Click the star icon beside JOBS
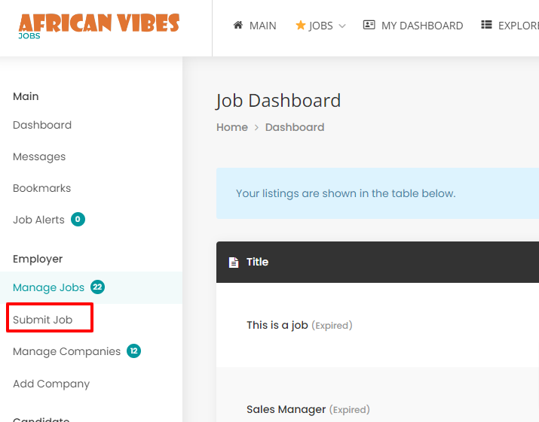Image resolution: width=539 pixels, height=422 pixels. click(301, 25)
